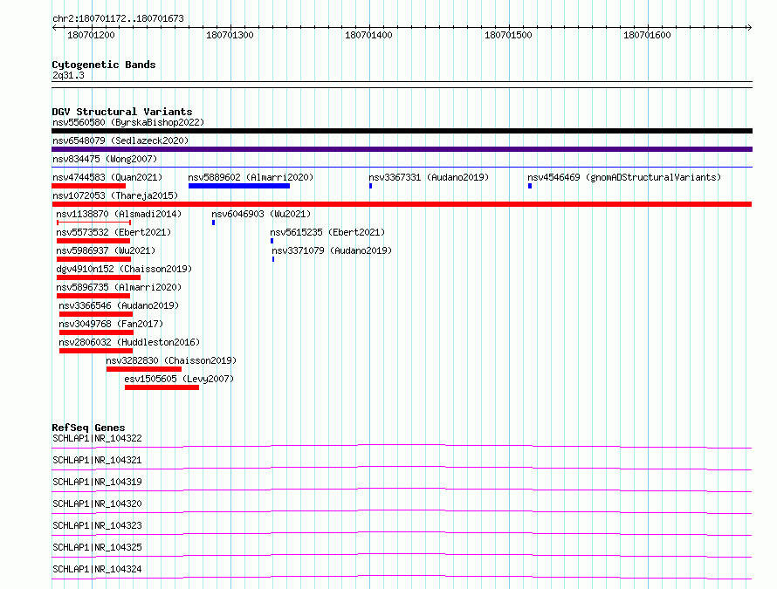Open nsv5573532 (Ebert2021) label
The image size is (777, 589).
(113, 232)
